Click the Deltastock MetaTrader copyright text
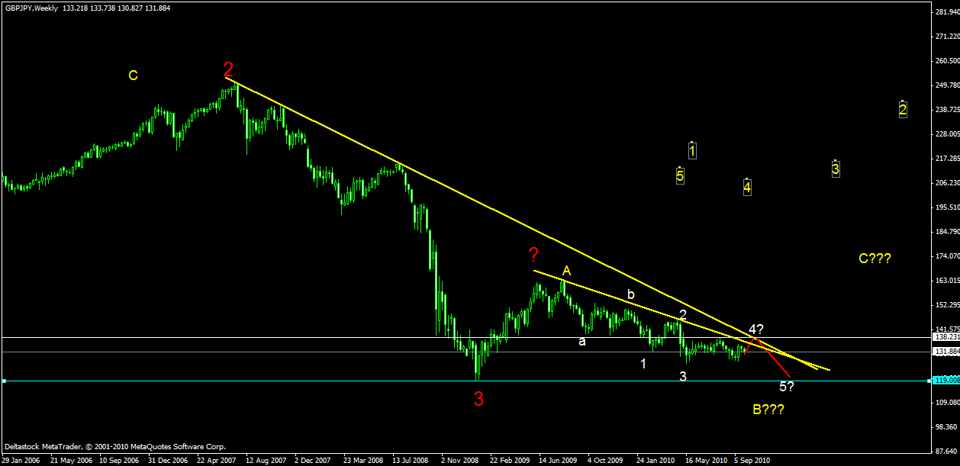 pyautogui.click(x=115, y=447)
